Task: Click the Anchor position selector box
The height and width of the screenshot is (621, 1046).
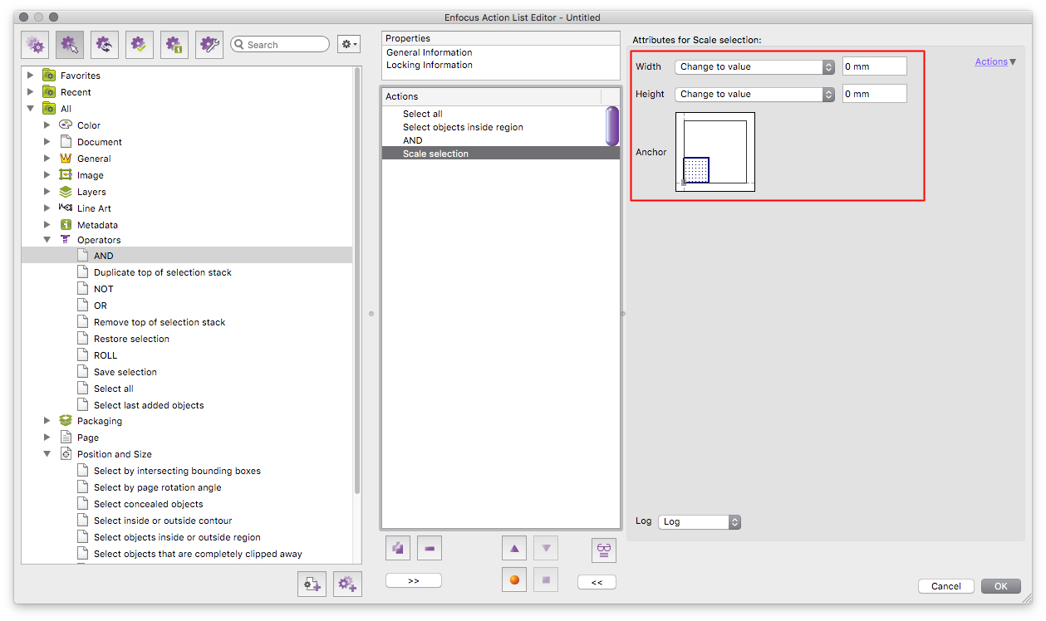Action: pyautogui.click(x=715, y=152)
